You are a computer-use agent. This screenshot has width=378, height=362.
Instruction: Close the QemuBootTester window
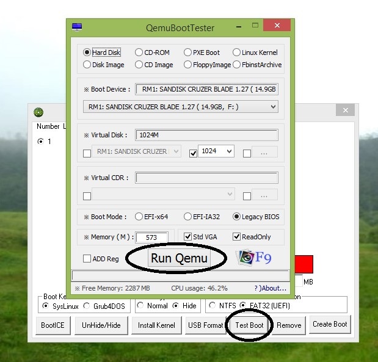(277, 25)
